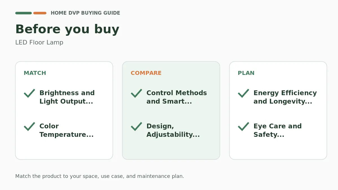Click the checkmark next to Design, Adjustability
This screenshot has height=190, width=338.
coord(137,127)
